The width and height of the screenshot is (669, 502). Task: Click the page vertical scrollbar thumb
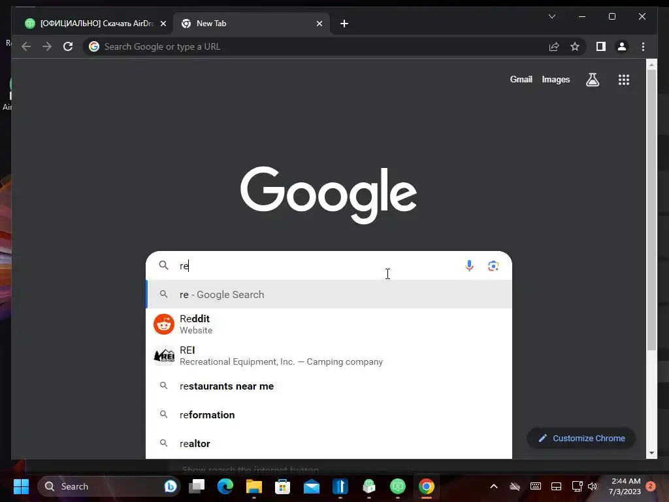click(x=651, y=209)
